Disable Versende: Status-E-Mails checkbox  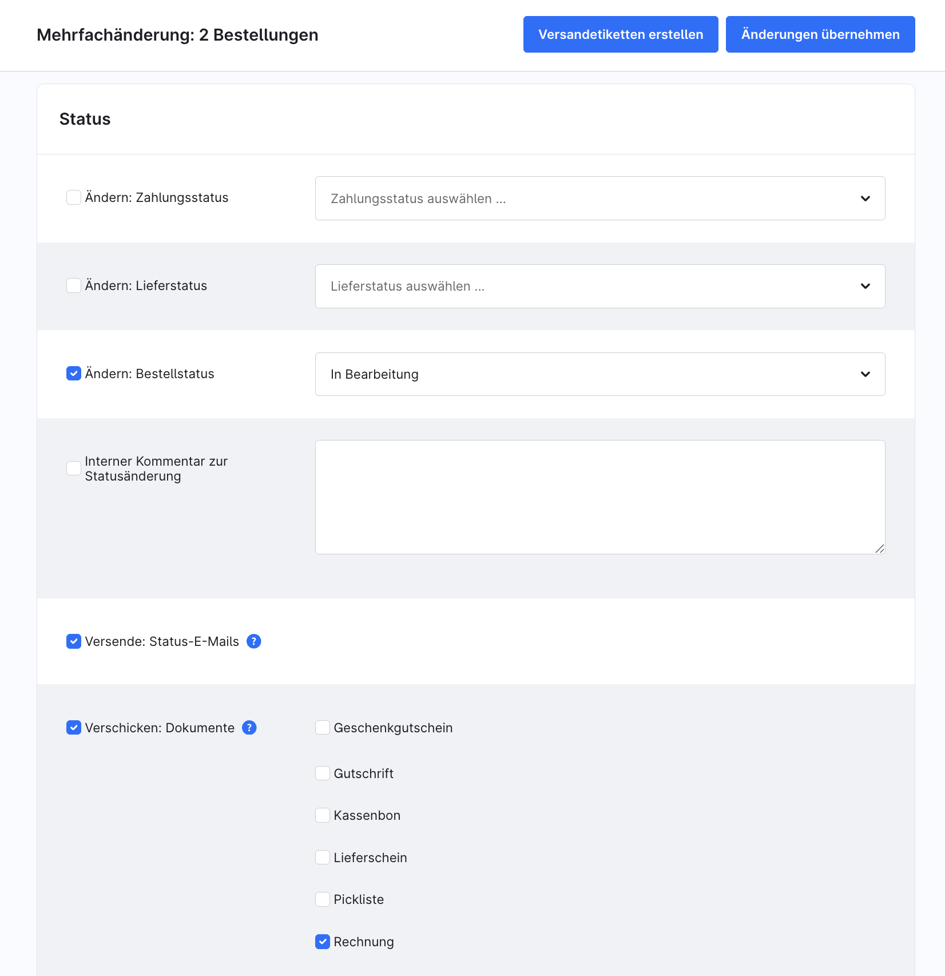click(x=74, y=641)
